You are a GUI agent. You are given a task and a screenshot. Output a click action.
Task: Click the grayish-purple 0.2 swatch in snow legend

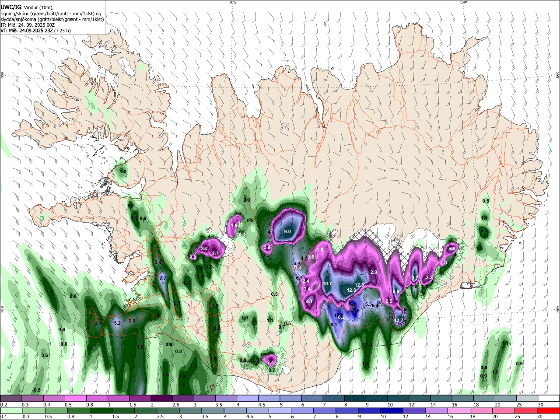pos(11,399)
